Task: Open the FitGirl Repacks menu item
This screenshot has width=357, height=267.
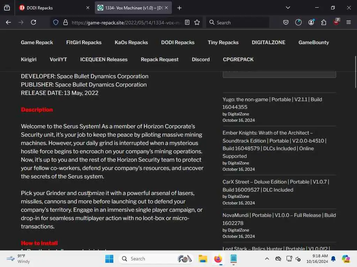Action: (84, 42)
